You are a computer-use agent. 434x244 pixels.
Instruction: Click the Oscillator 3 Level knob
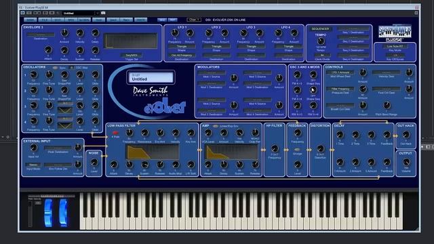coord(80,106)
